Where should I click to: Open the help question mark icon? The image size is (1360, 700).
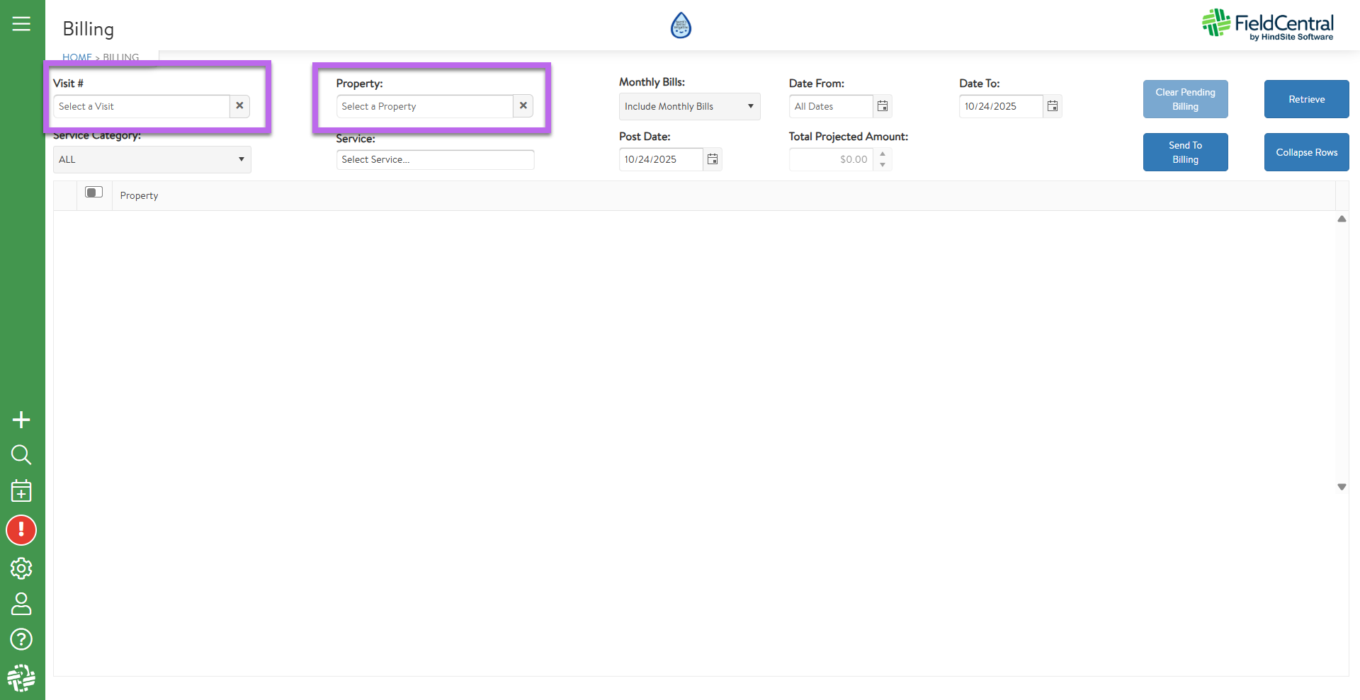point(21,639)
